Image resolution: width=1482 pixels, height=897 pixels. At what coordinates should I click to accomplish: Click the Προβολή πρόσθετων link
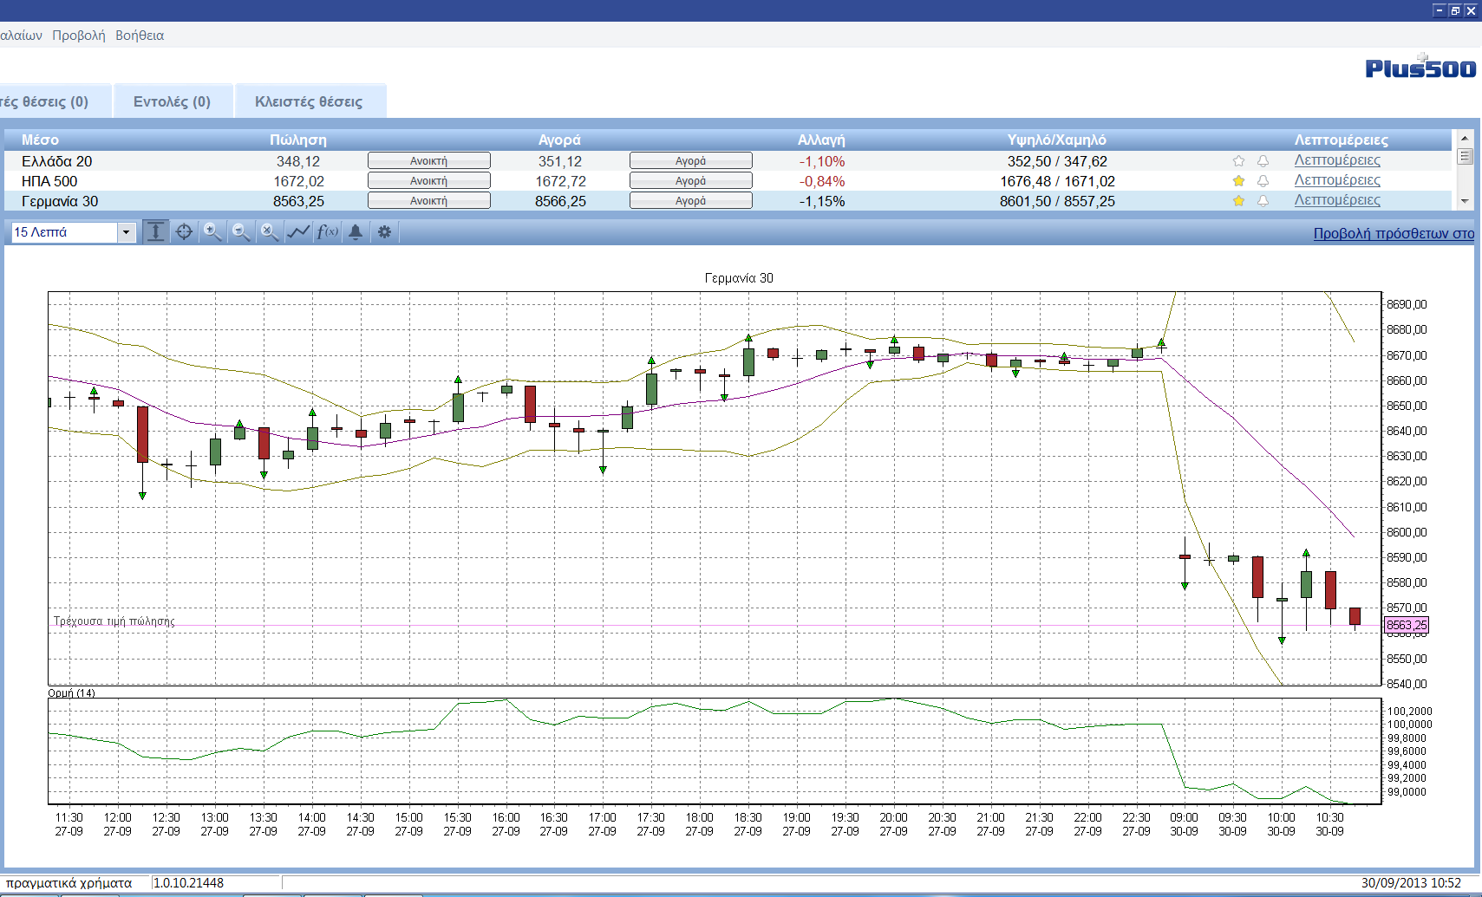click(1394, 233)
